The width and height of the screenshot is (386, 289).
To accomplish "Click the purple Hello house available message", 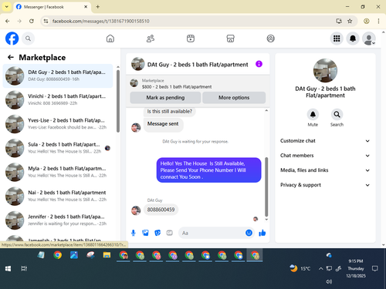I will click(x=208, y=170).
